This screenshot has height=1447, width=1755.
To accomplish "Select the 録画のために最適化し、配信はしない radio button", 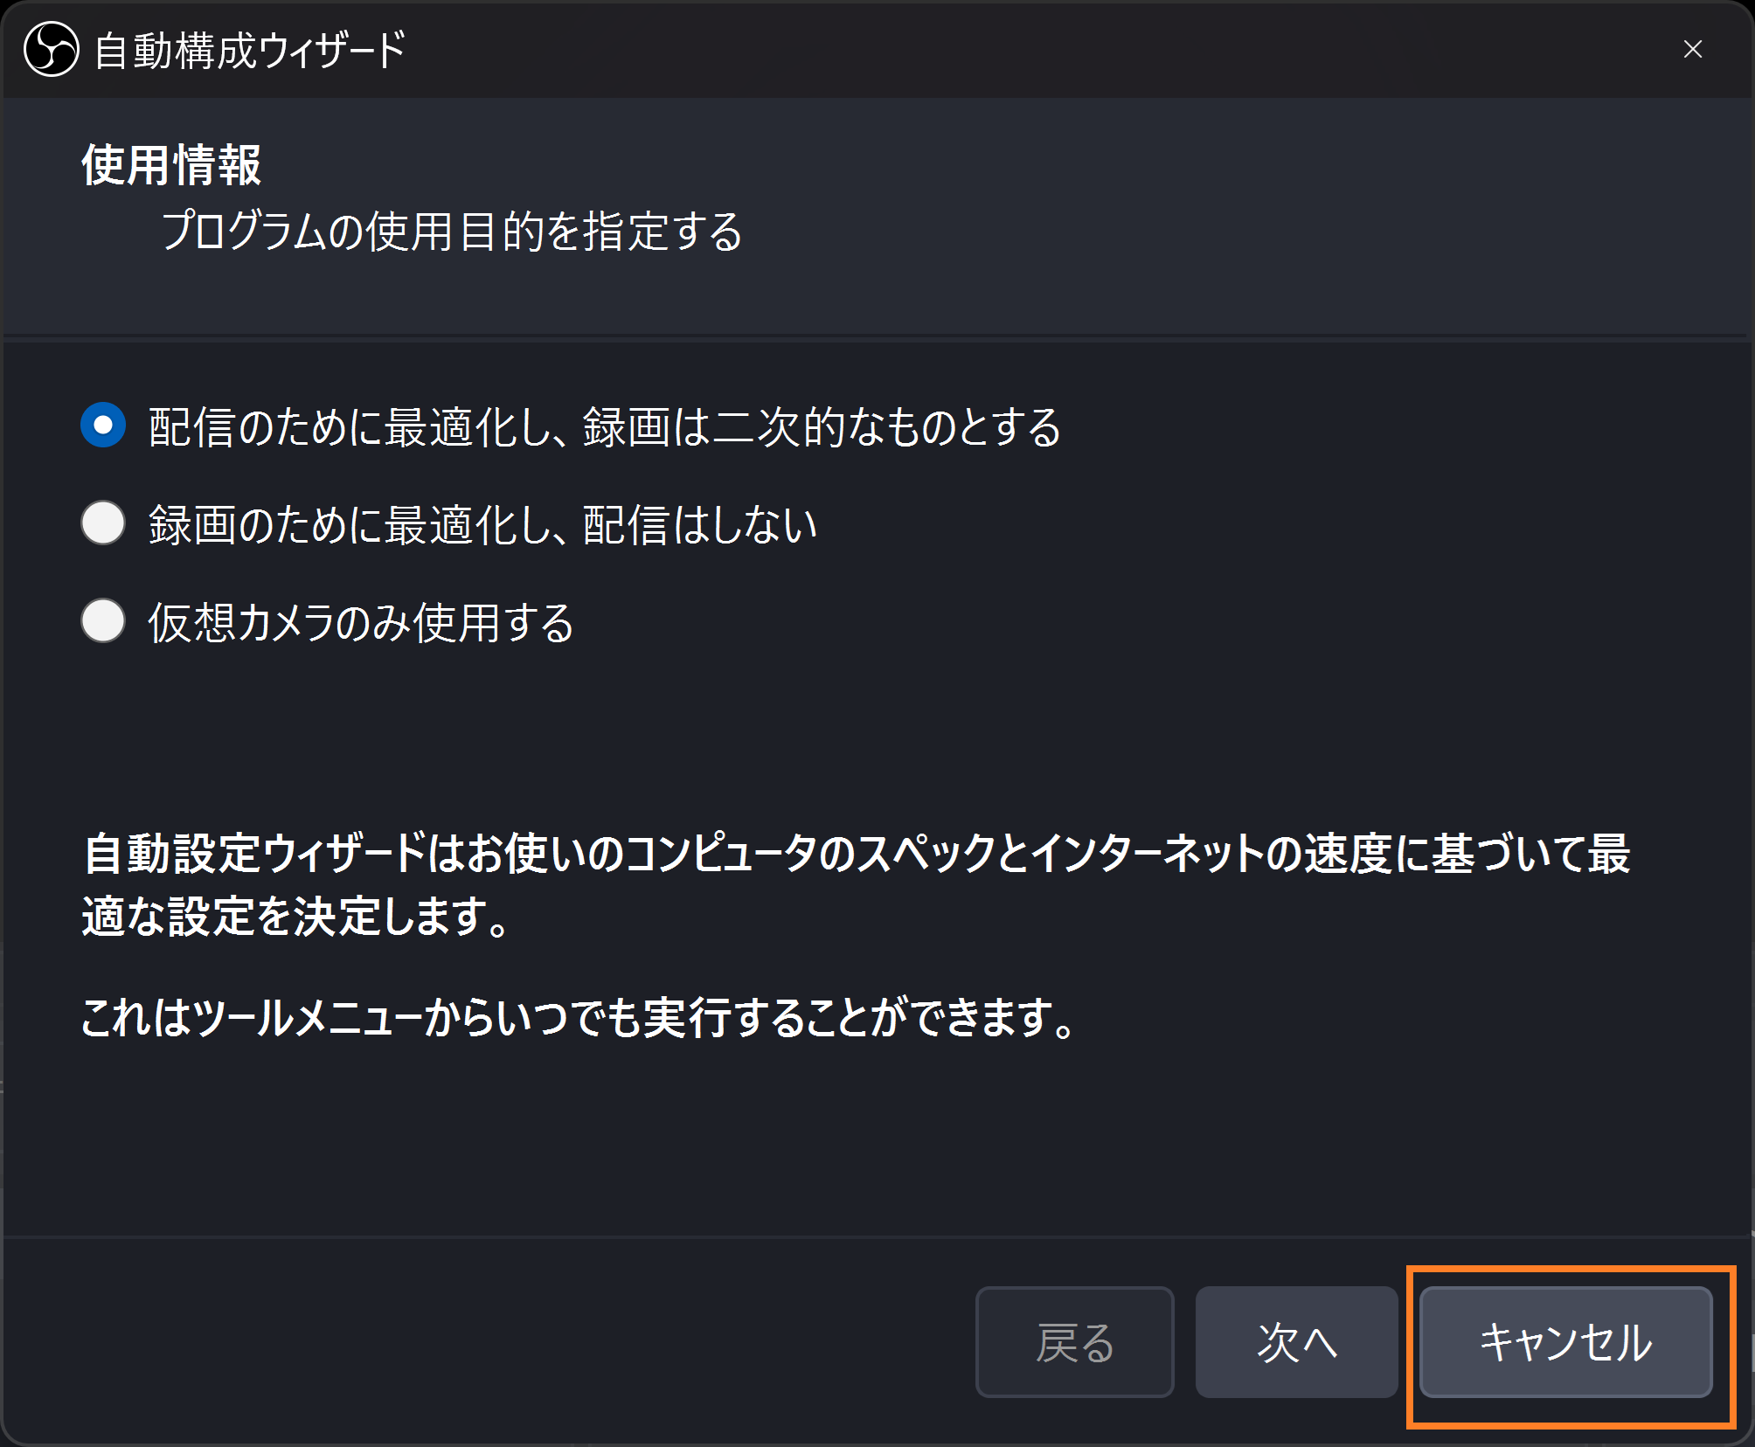I will [x=103, y=523].
